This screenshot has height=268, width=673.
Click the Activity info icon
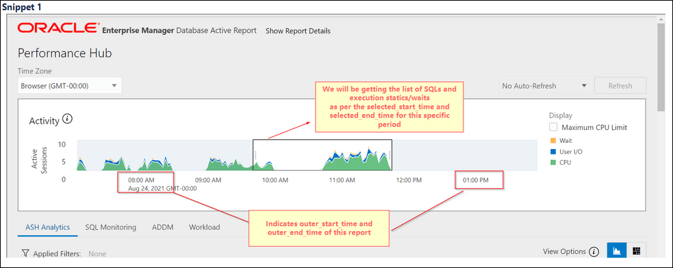pos(67,119)
